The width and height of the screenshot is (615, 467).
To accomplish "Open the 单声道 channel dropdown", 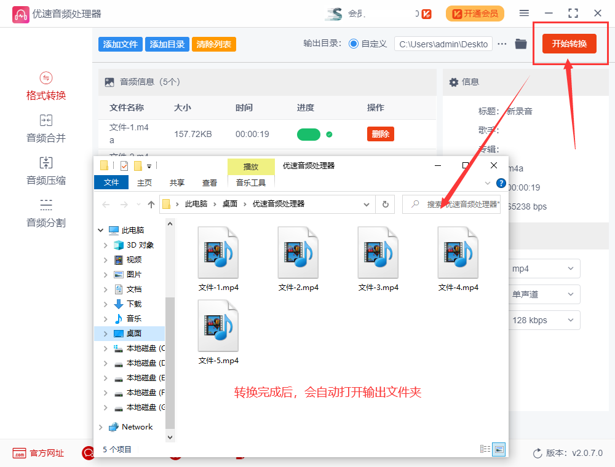I will 544,294.
